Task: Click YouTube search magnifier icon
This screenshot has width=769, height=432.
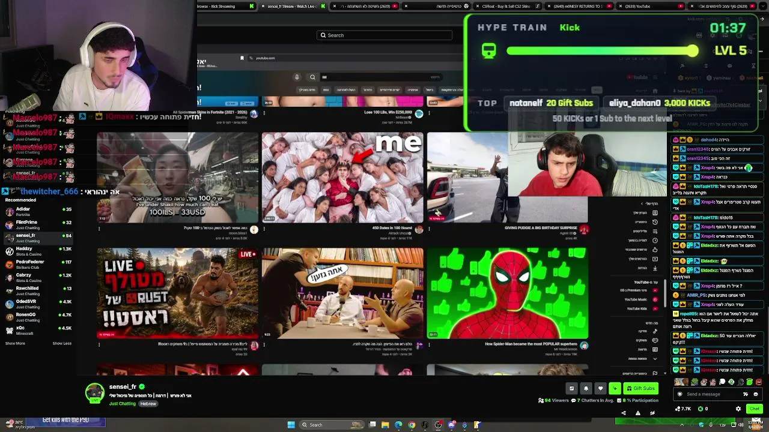Action: pos(312,77)
